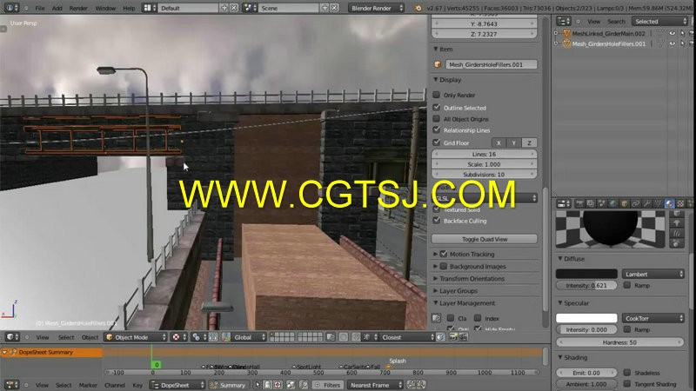Open the File menu

pos(39,8)
